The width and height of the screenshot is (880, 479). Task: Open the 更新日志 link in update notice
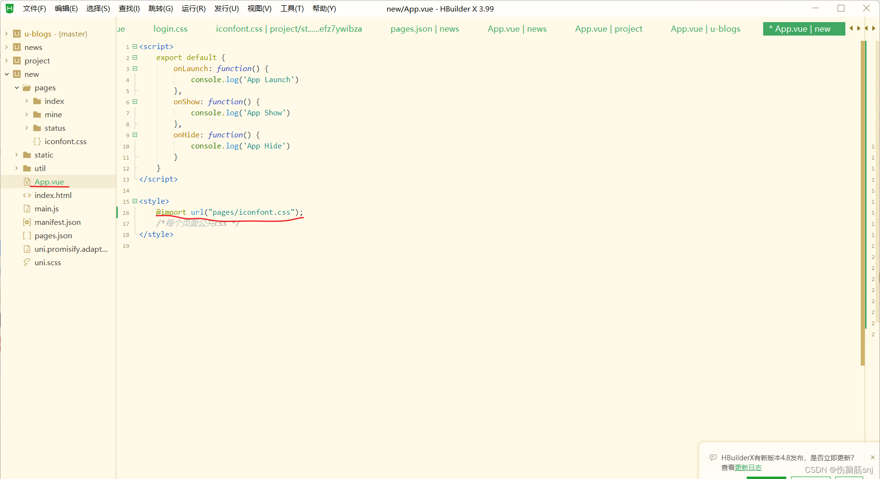(x=748, y=467)
